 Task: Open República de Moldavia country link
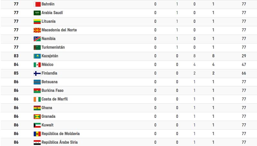(x=61, y=134)
